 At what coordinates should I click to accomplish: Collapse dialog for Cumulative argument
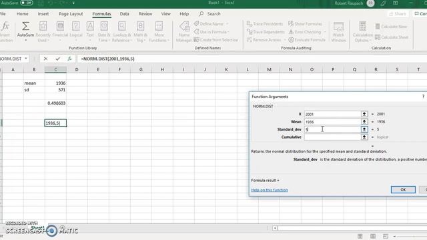(364, 137)
